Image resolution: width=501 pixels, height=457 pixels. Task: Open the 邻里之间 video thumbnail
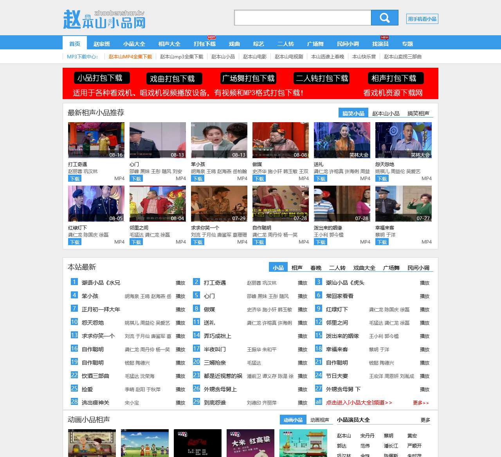(x=158, y=204)
